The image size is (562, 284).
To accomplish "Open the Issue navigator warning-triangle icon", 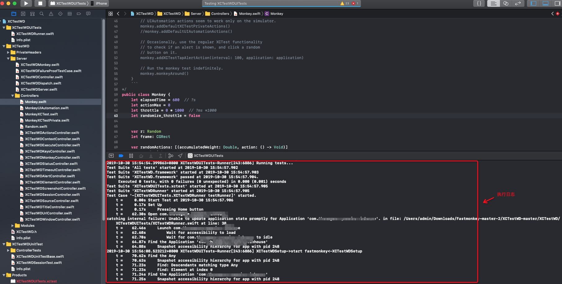I will [x=51, y=14].
